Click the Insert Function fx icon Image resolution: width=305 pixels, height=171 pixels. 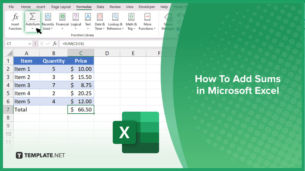15,17
